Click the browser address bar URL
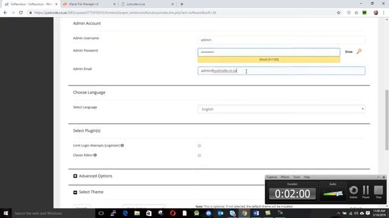 125,13
